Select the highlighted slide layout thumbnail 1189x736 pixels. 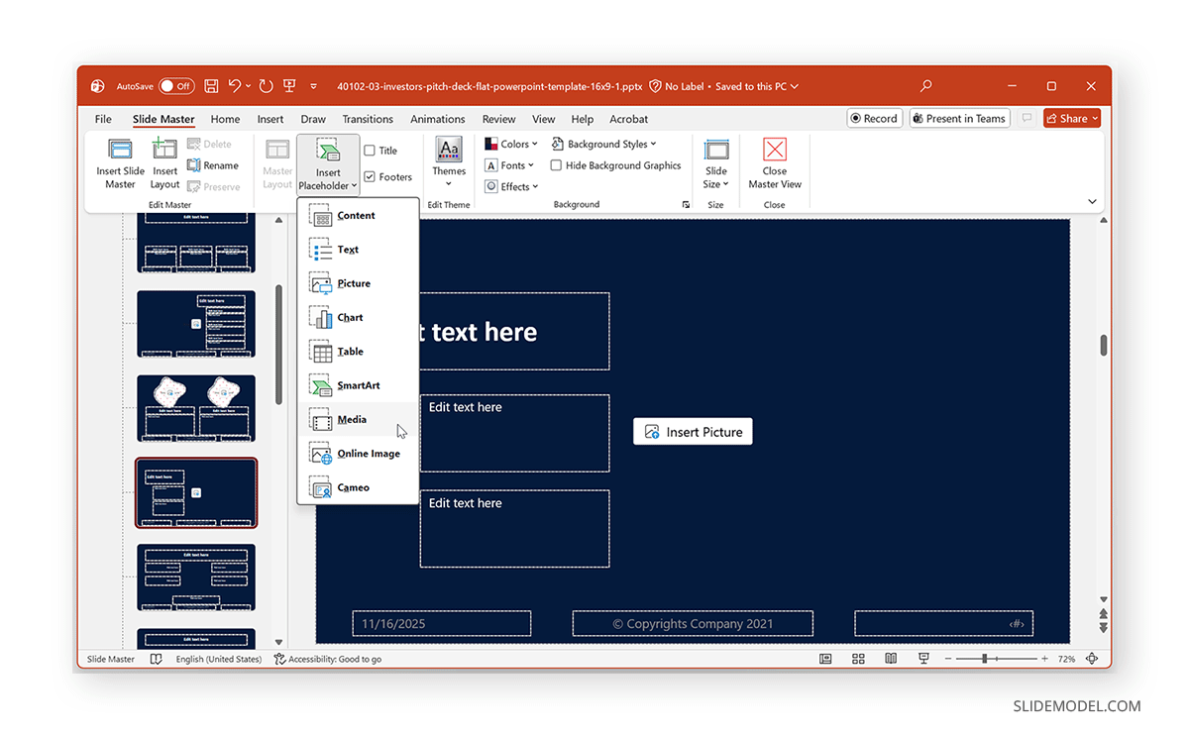point(195,492)
